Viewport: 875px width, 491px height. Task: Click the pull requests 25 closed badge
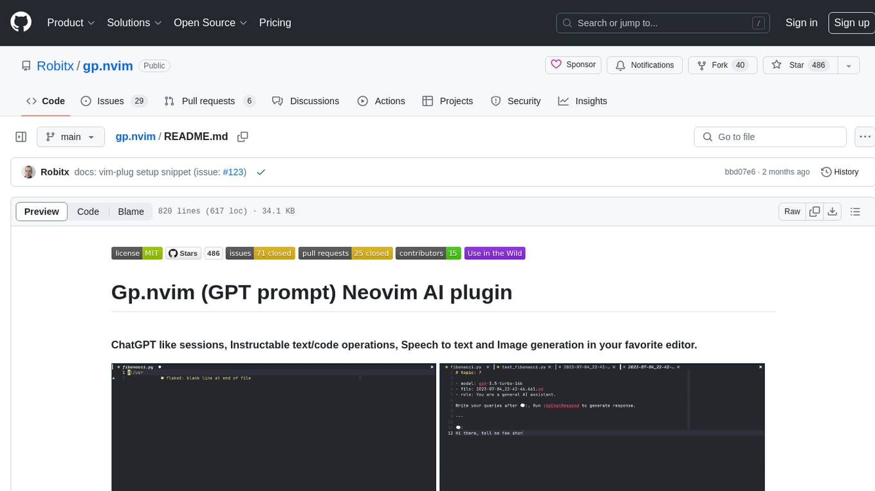(345, 253)
